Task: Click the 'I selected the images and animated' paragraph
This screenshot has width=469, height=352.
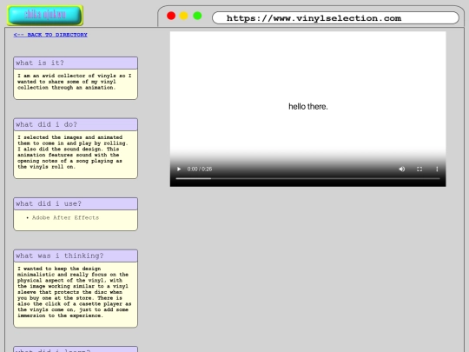Action: (72, 152)
